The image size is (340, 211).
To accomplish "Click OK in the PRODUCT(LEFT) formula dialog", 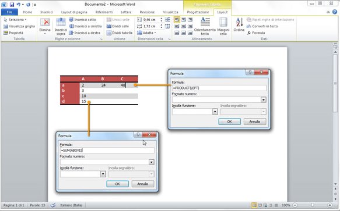I will pyautogui.click(x=229, y=121).
